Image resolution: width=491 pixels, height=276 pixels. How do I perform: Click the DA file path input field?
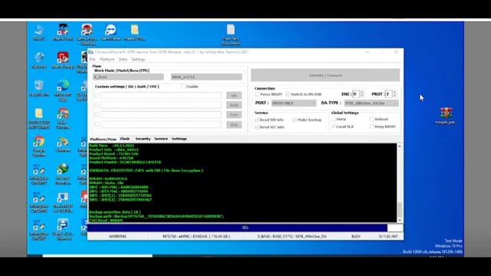coord(161,95)
